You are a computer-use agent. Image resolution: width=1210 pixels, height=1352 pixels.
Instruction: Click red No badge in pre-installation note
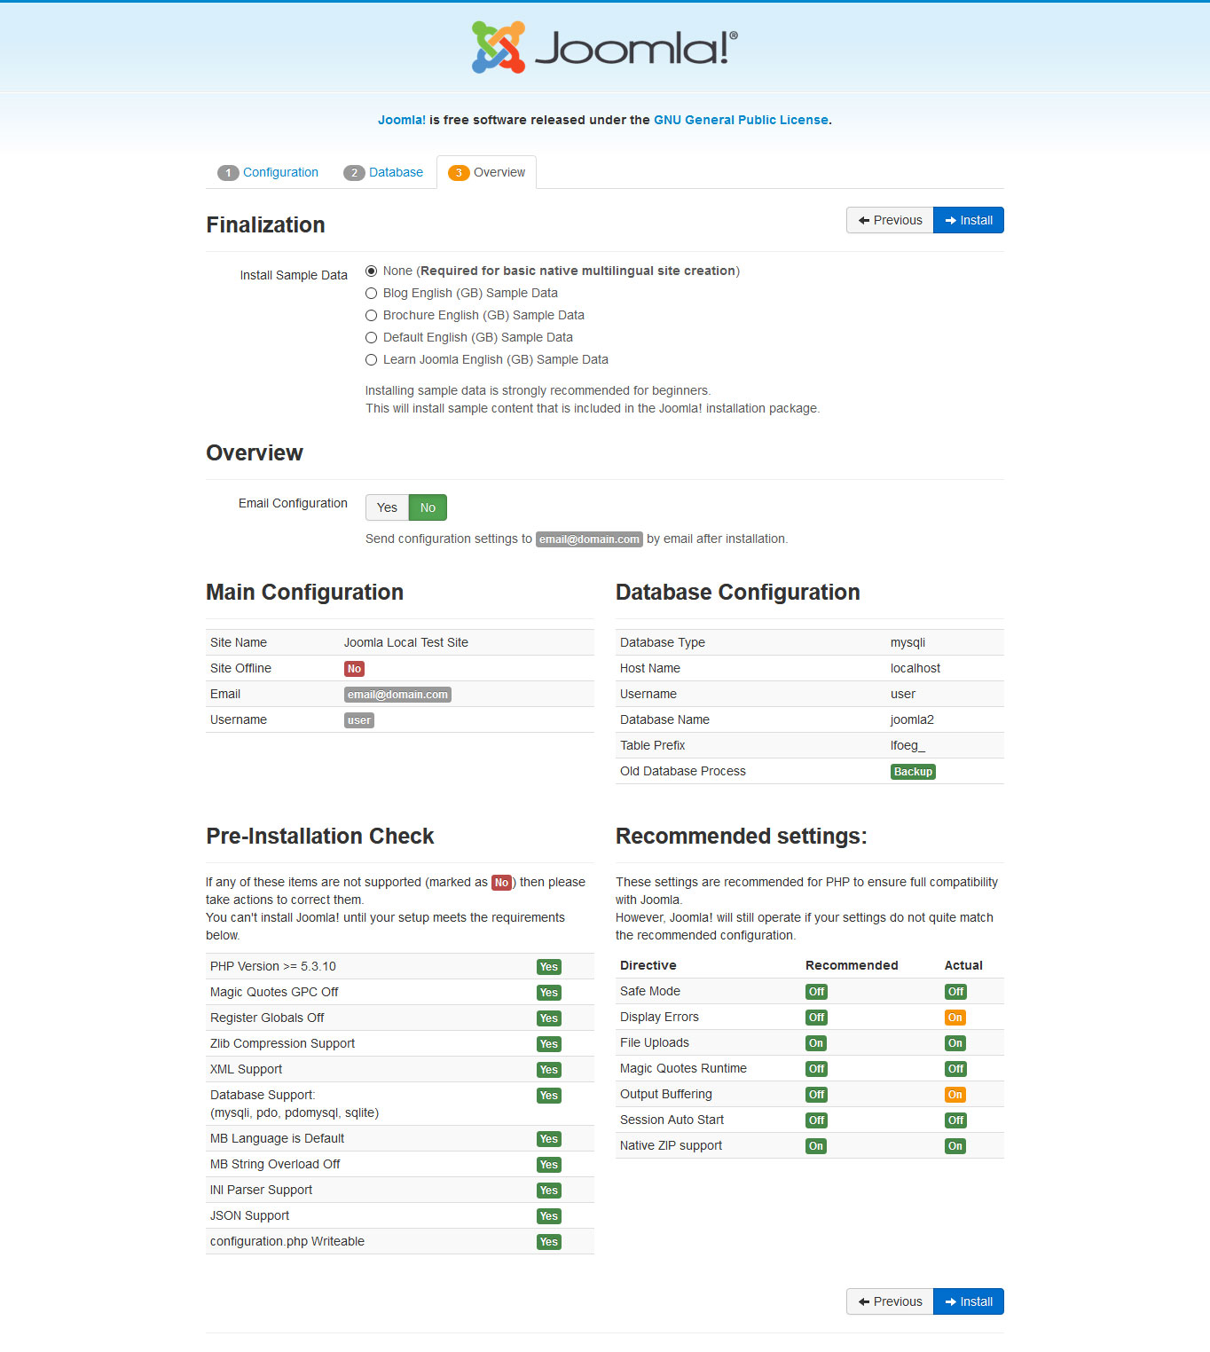coord(501,883)
